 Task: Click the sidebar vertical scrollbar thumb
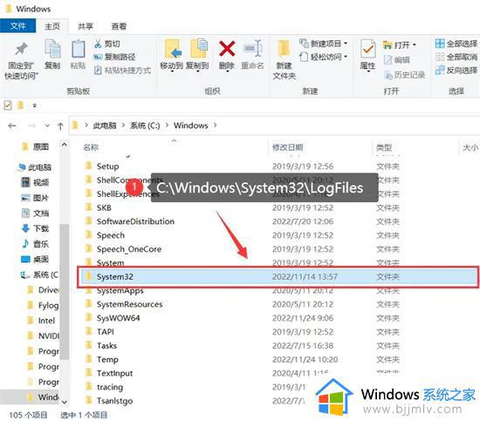click(65, 291)
